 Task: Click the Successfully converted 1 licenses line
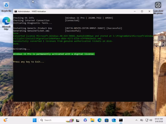(63, 41)
